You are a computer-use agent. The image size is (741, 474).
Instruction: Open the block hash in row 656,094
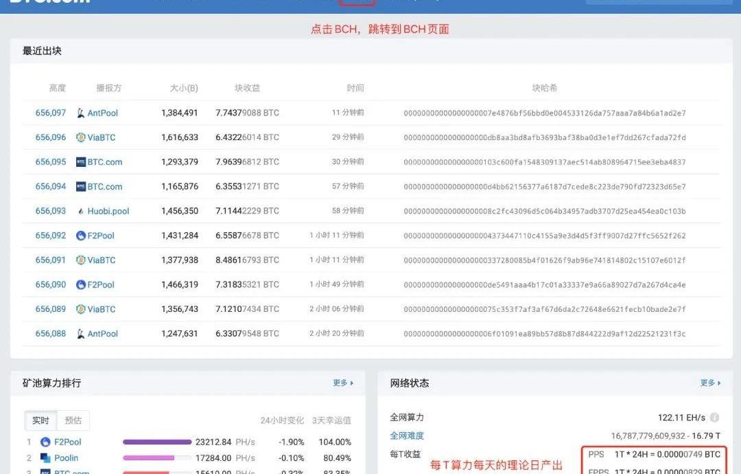click(x=544, y=187)
